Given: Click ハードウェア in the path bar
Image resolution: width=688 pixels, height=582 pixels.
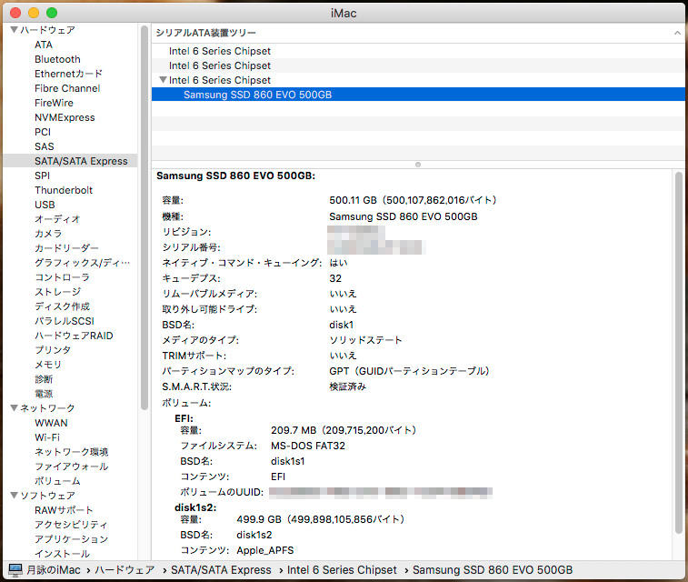Looking at the screenshot, I should pyautogui.click(x=125, y=569).
